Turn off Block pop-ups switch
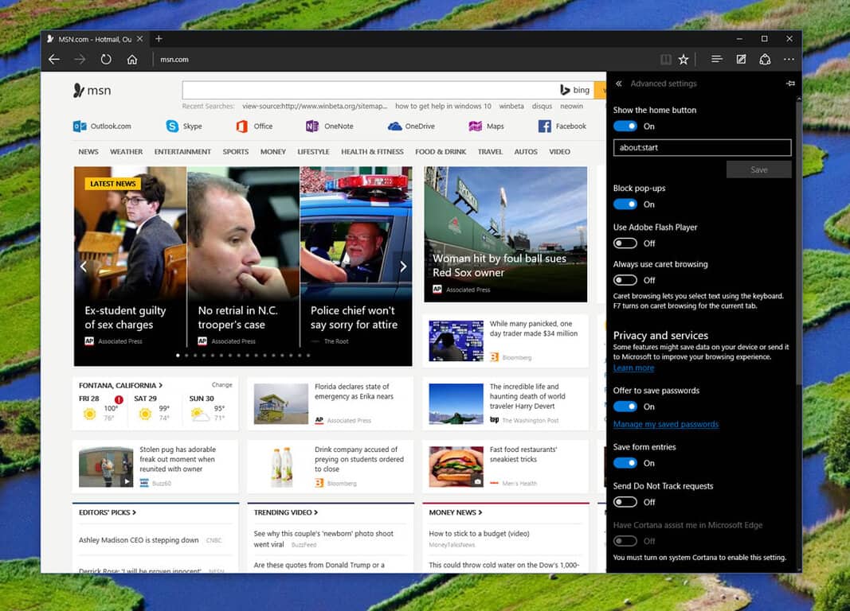 (x=625, y=204)
